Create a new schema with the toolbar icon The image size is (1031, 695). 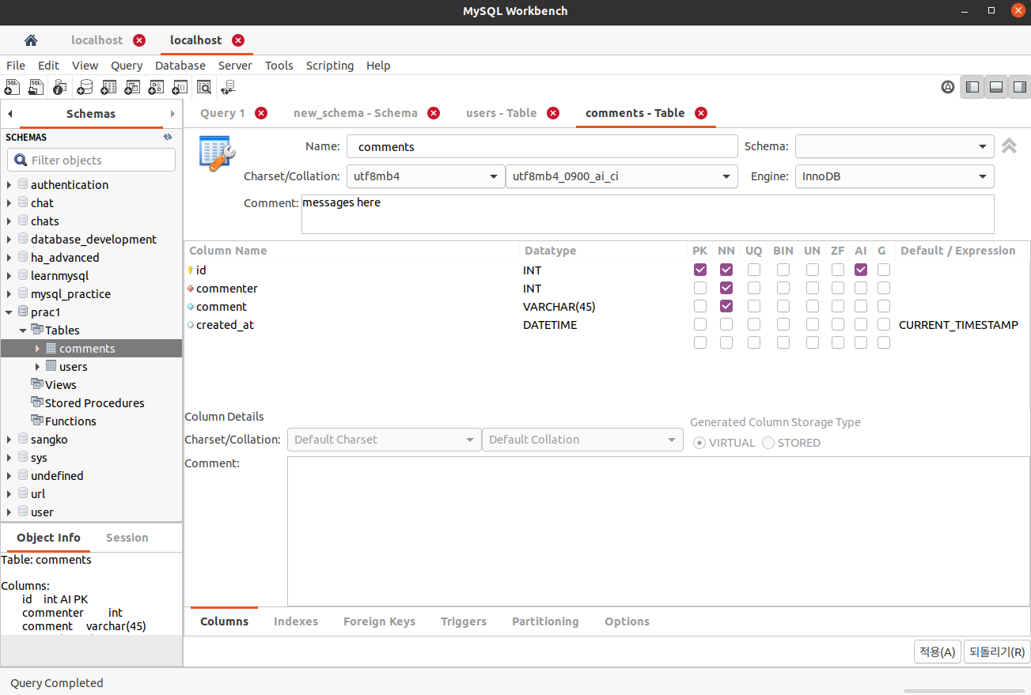[85, 87]
